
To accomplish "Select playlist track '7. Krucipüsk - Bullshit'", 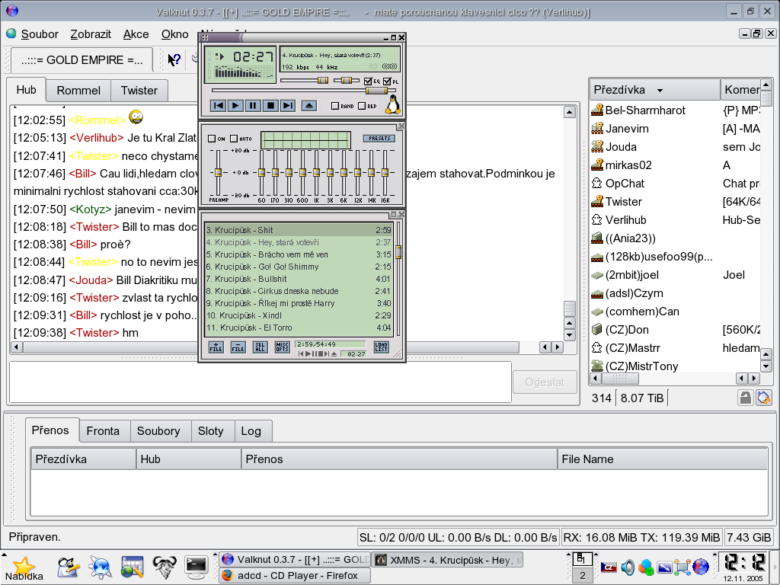I will click(299, 279).
